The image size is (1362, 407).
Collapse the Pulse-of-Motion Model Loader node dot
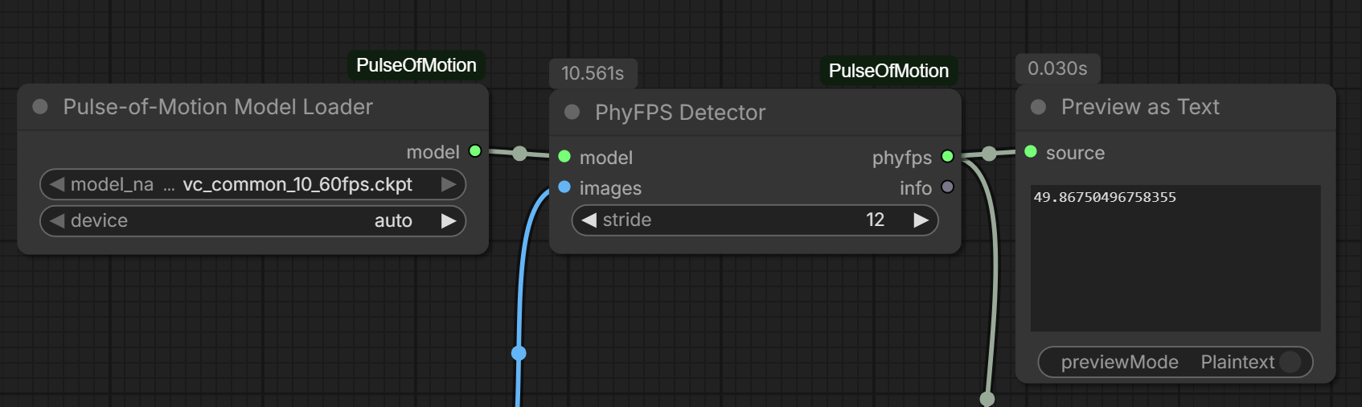tap(40, 107)
